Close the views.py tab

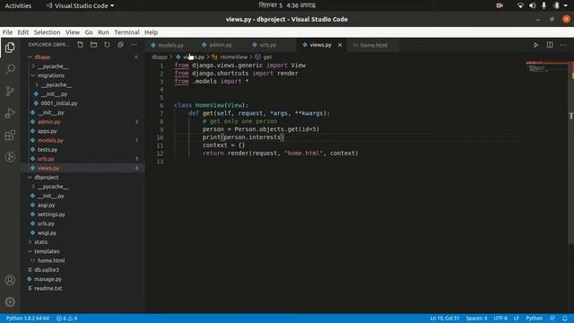point(340,45)
